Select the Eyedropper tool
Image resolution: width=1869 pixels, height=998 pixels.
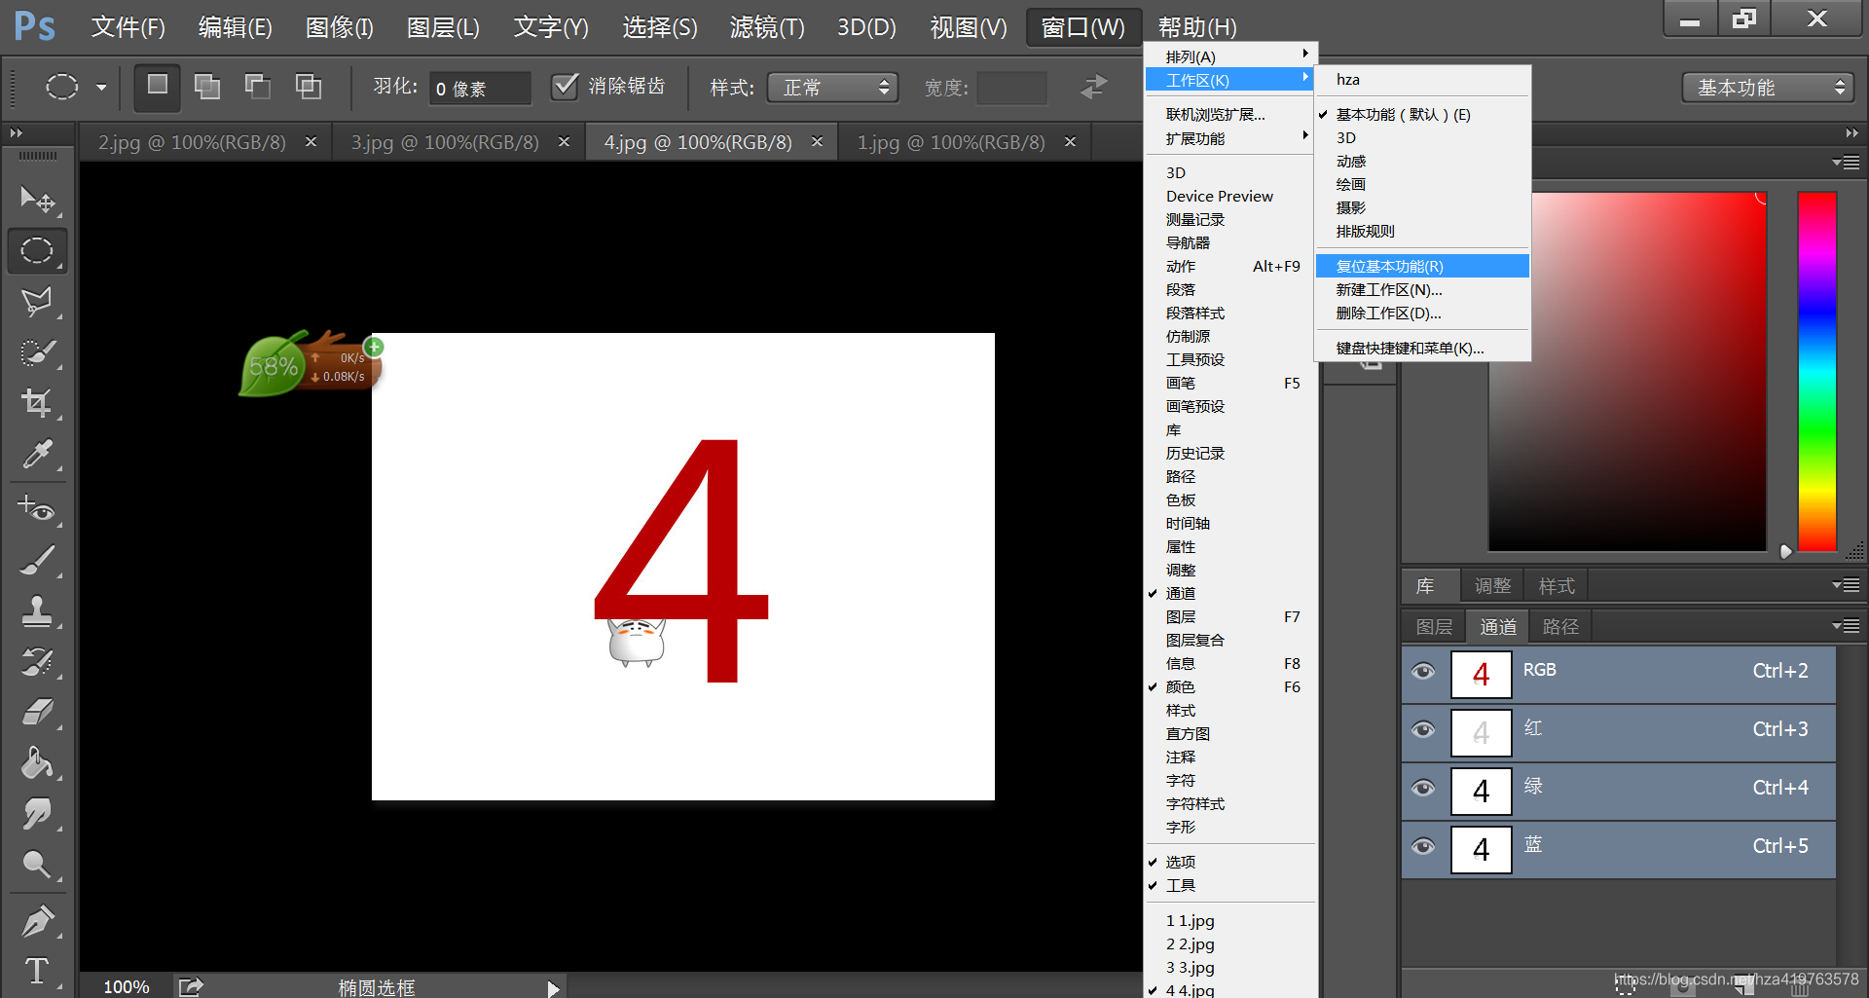click(x=37, y=454)
